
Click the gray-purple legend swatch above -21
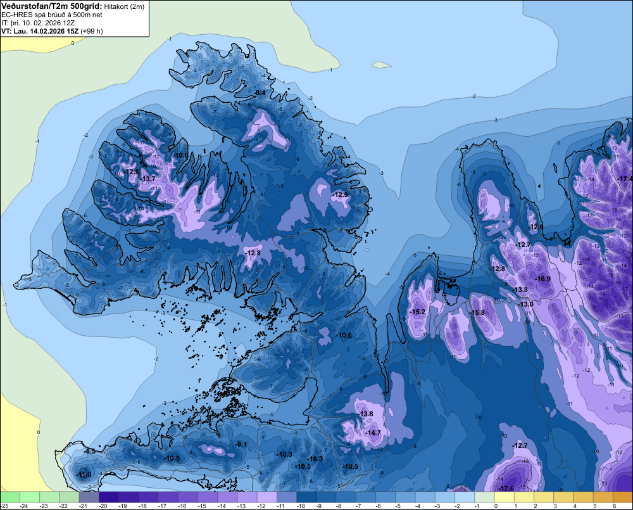tap(89, 497)
